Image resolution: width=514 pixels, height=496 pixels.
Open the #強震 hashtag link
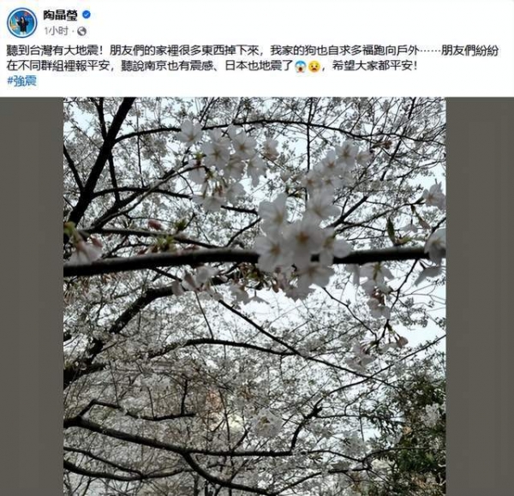click(x=21, y=81)
